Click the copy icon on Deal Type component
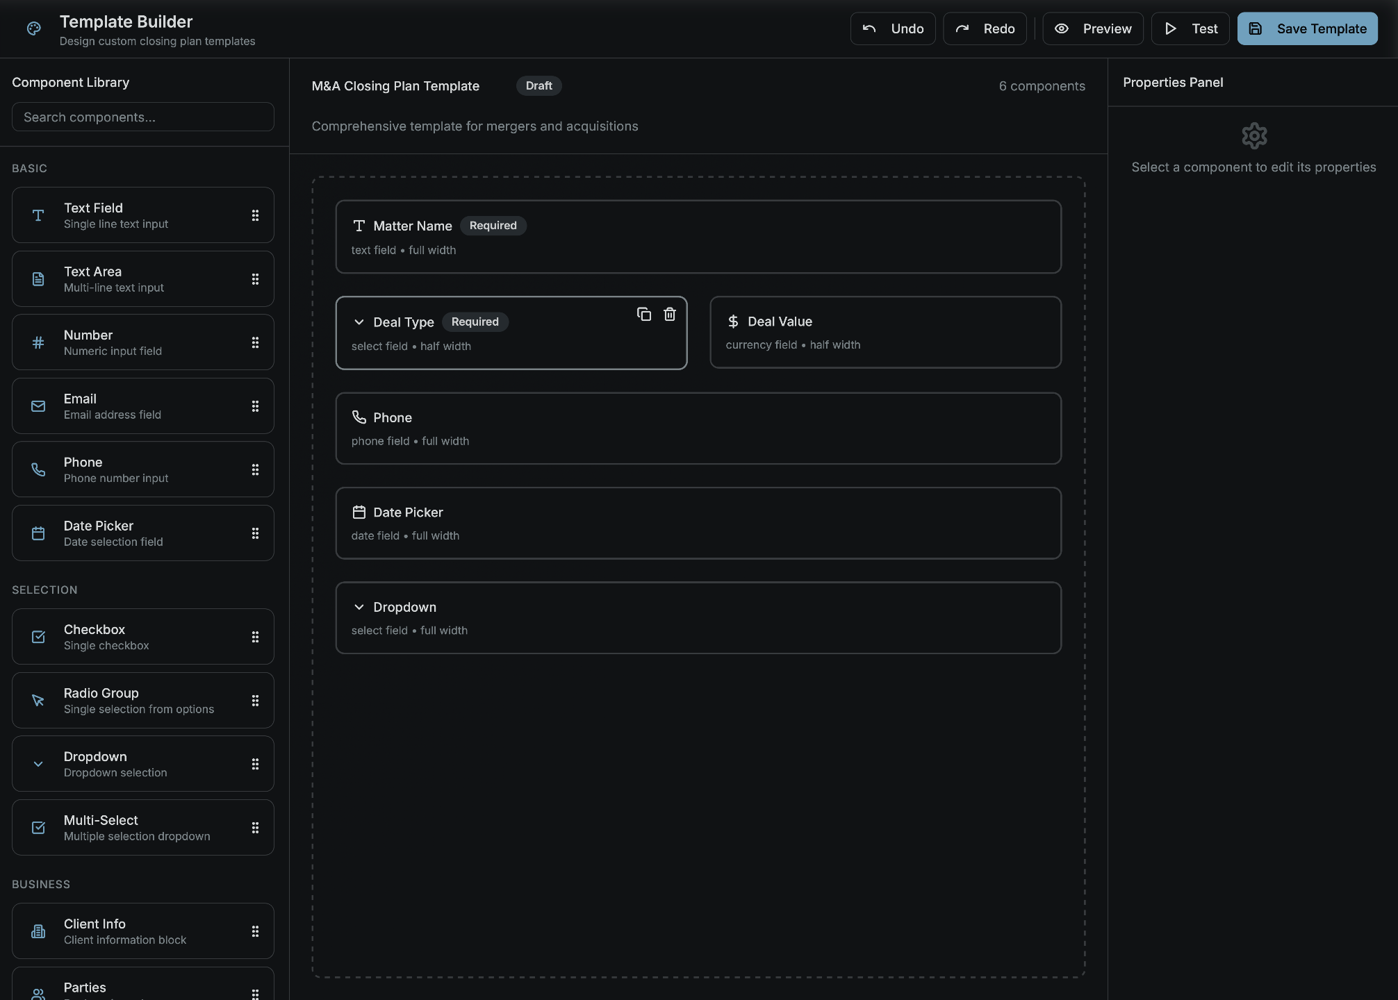Screen dimensions: 1398x1000 (x=644, y=314)
